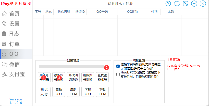This screenshot has width=209, height=106.
Task: Enable 连接平台后加载历史账号并登录 checkbox
Action: tap(118, 66)
